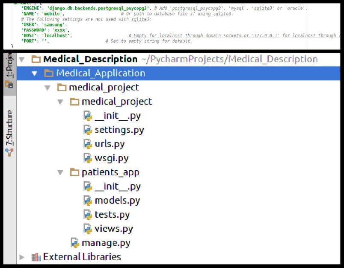Click the Python icon next to wsgi.py

tap(88, 158)
